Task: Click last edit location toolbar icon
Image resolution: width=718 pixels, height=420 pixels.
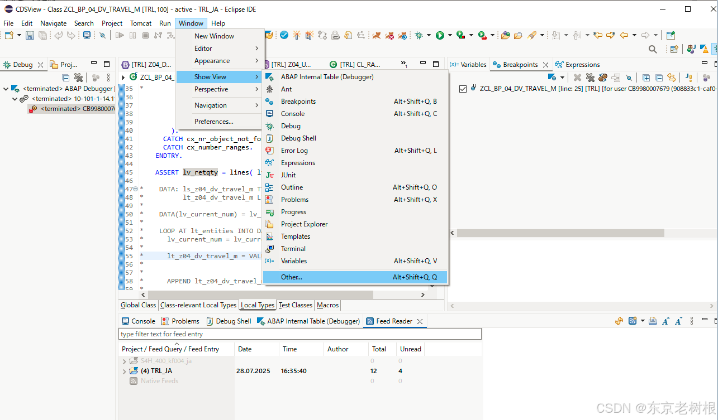Action: pyautogui.click(x=597, y=35)
